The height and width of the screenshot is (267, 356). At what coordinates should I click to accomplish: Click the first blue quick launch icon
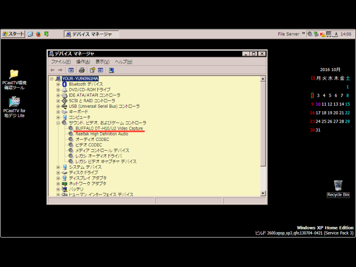[x=31, y=34]
